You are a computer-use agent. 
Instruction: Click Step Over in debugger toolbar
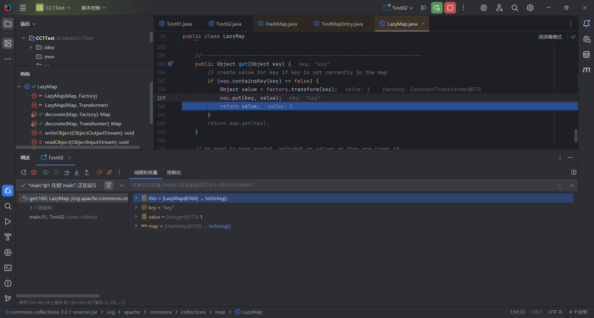point(67,172)
